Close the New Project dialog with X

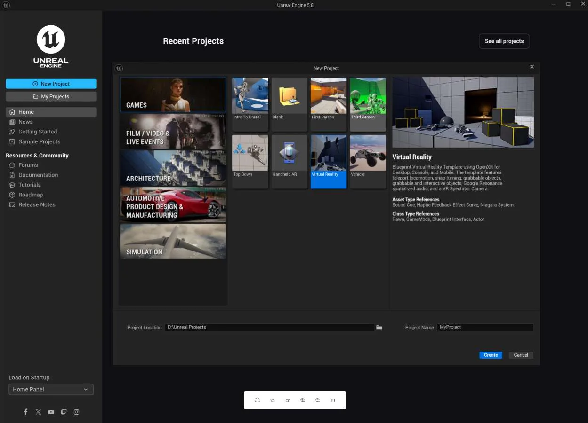tap(532, 67)
